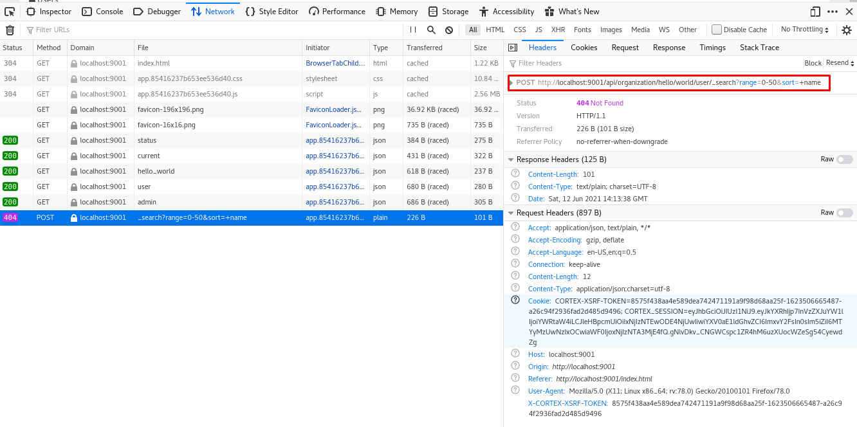Screen dimensions: 857x427
Task: Toggle Raw view for Request Headers
Action: pyautogui.click(x=844, y=213)
